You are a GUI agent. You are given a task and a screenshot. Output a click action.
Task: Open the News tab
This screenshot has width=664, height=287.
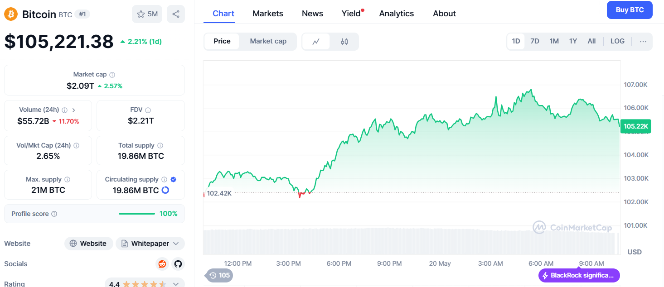point(312,14)
